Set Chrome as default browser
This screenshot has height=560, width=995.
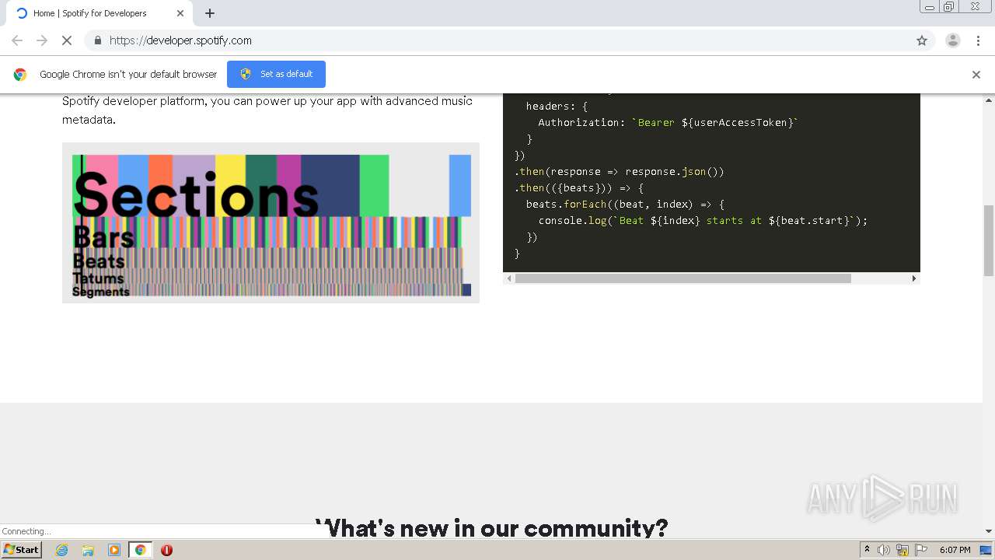click(x=276, y=74)
